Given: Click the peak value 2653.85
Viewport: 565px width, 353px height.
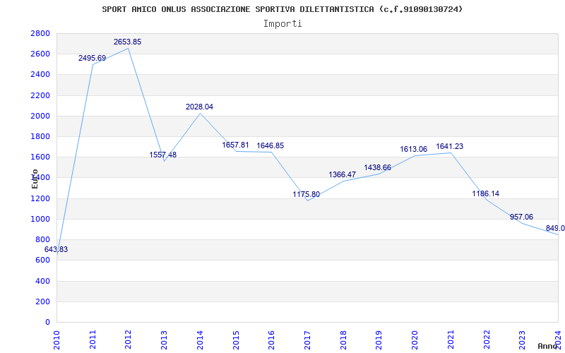Looking at the screenshot, I should 128,42.
